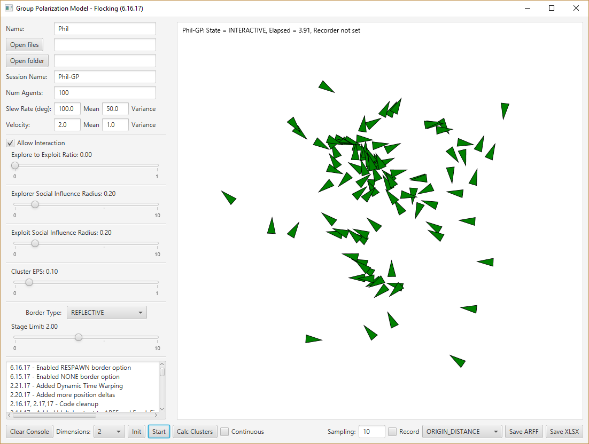The image size is (589, 444).
Task: Click the Stage Limit slider thumb
Action: click(79, 337)
